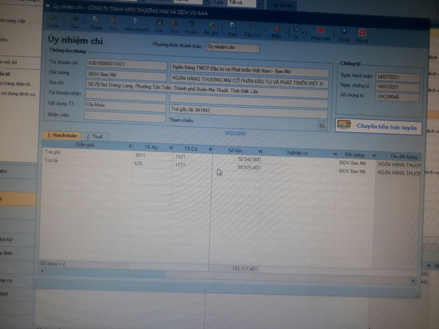
Task: Open Tiện ích dropdown arrow
Action: pyautogui.click(x=265, y=31)
